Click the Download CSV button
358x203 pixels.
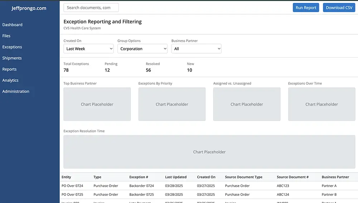point(339,8)
